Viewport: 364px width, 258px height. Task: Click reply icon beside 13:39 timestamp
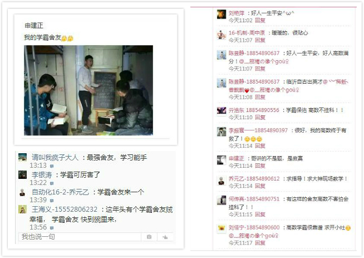tap(52, 201)
